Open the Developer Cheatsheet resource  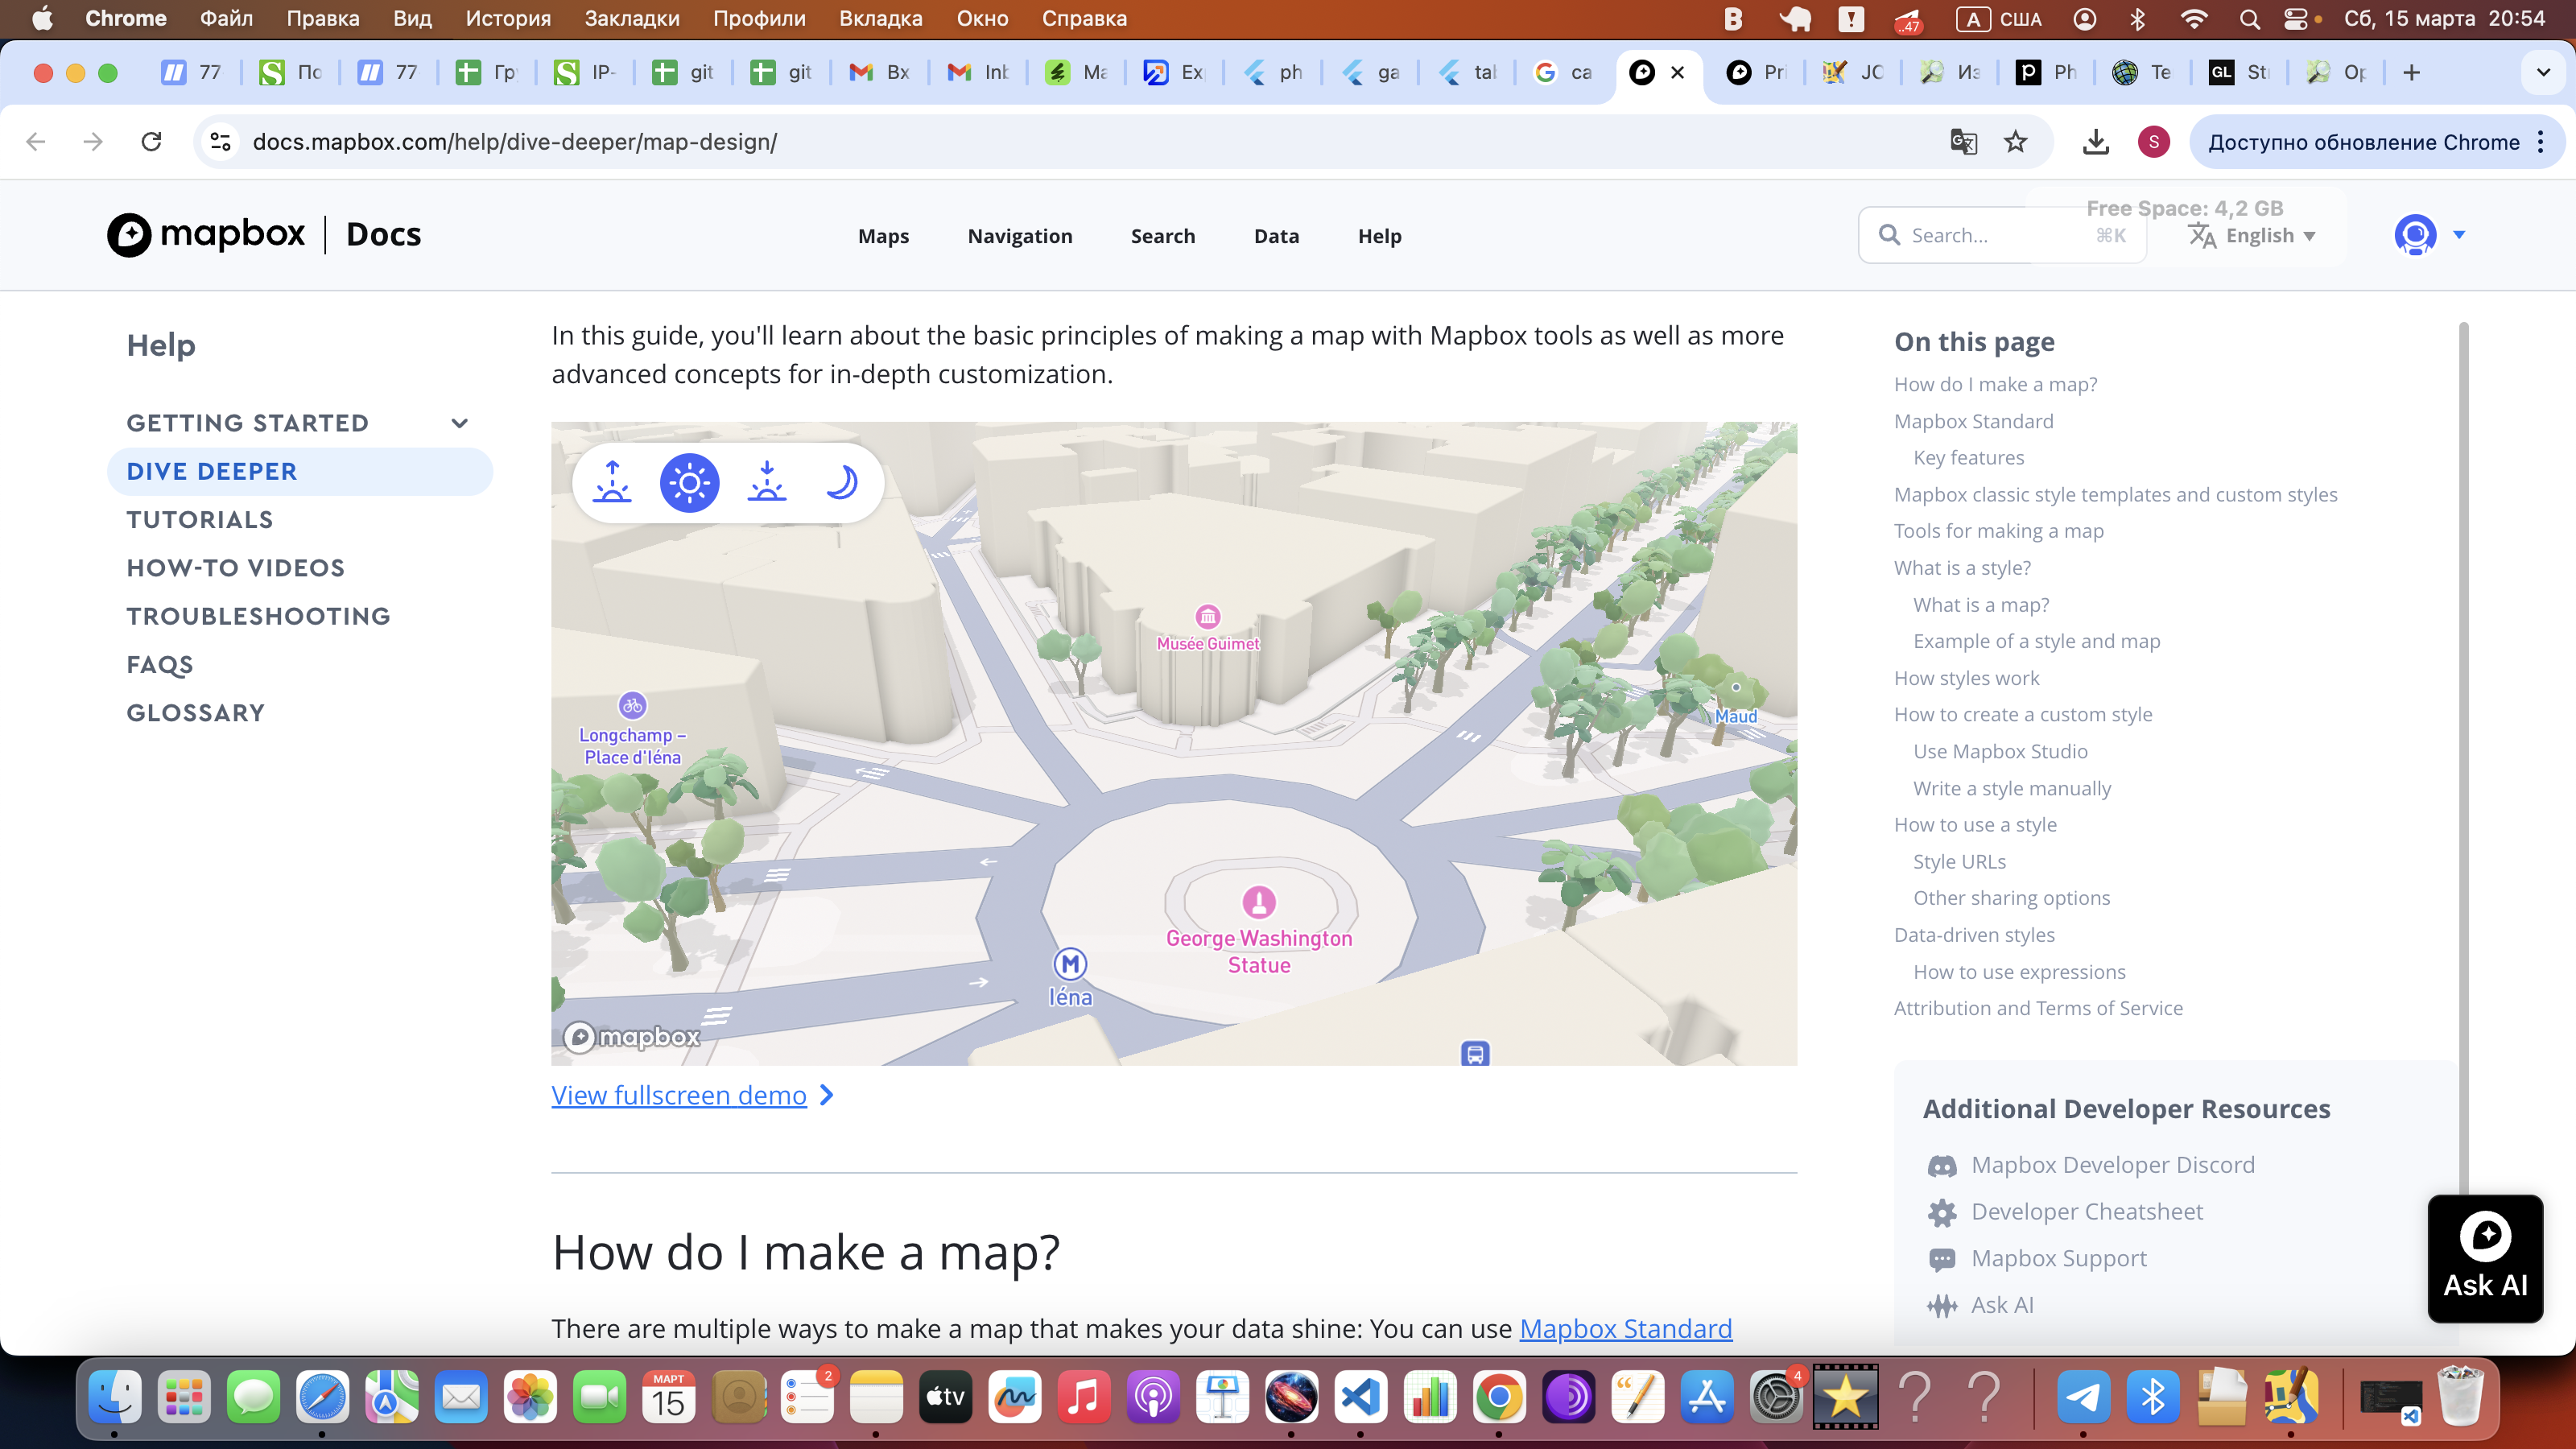2065,1212
